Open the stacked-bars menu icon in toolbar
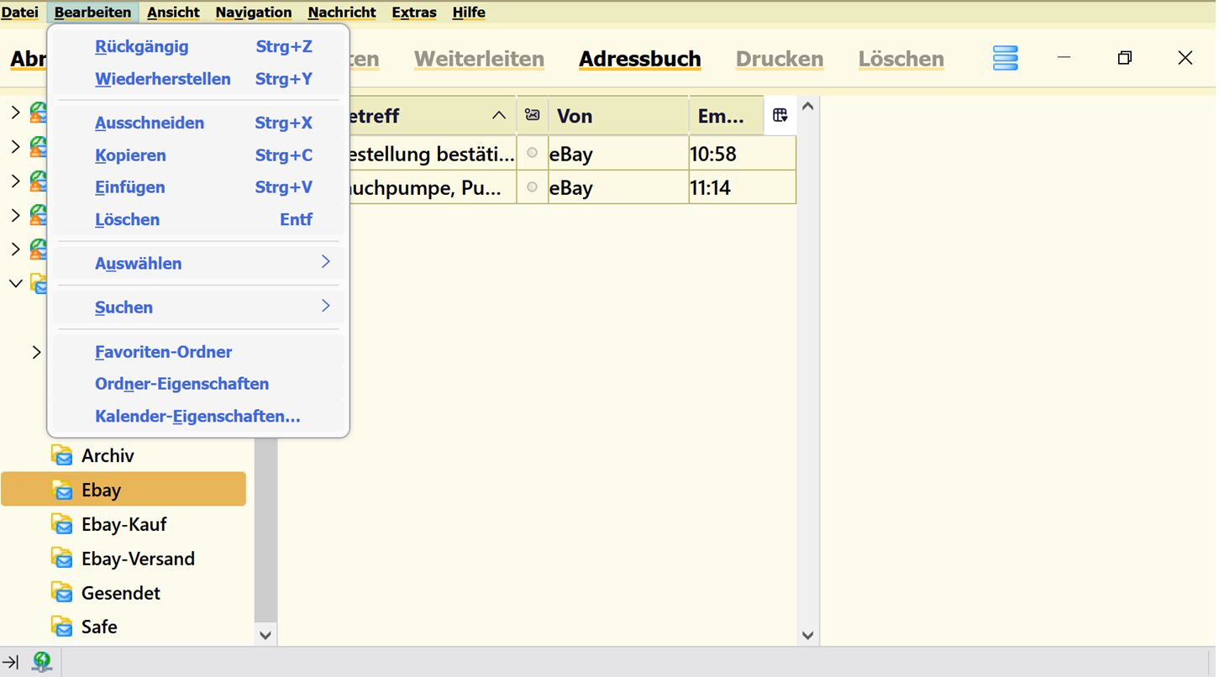 point(1005,58)
